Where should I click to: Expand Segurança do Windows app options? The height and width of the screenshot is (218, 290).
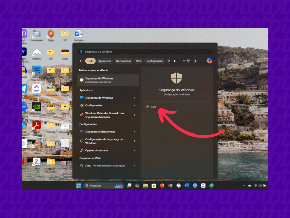[134, 98]
